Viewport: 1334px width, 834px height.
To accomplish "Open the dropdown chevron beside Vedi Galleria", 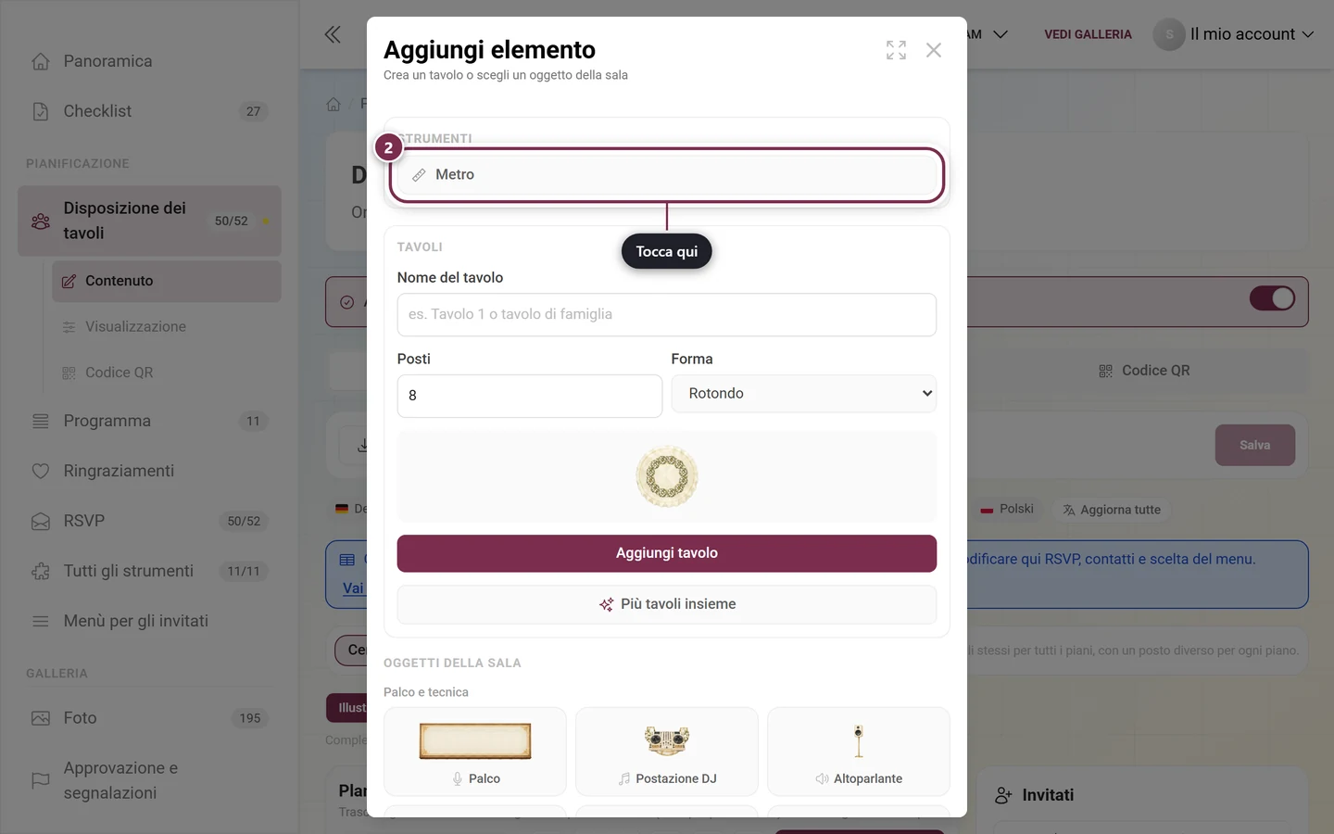I will click(x=1000, y=34).
